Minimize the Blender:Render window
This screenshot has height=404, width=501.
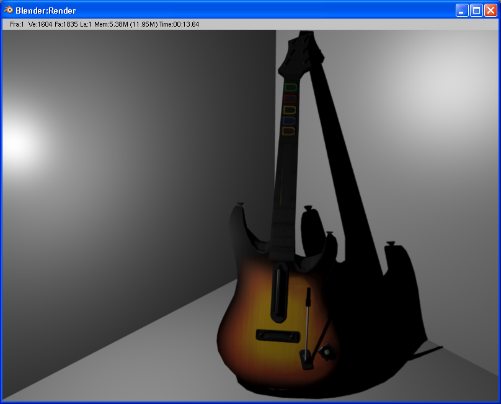(x=462, y=11)
